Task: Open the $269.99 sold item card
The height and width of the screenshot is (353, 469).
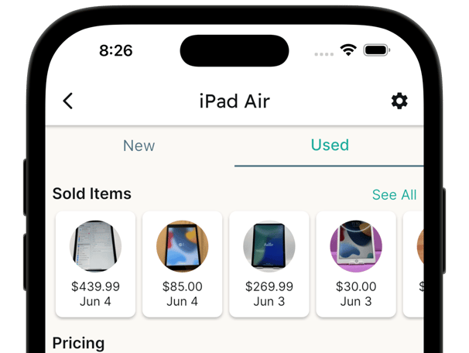Action: pos(269,264)
